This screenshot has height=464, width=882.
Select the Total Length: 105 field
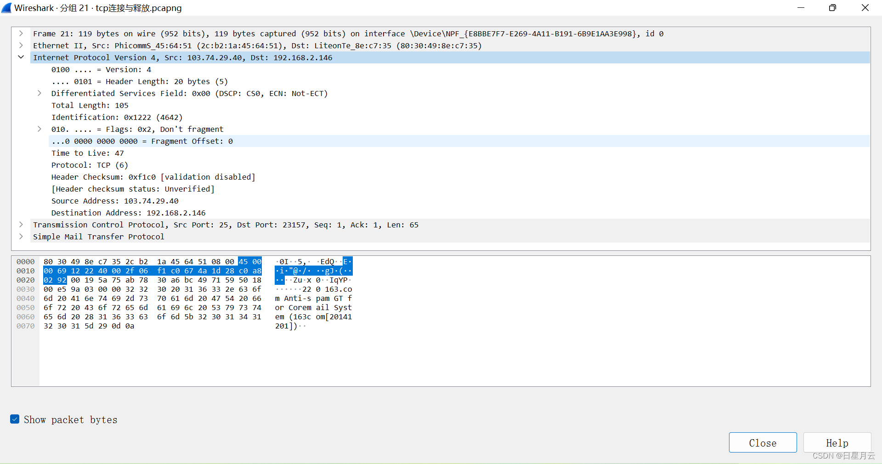pyautogui.click(x=90, y=105)
